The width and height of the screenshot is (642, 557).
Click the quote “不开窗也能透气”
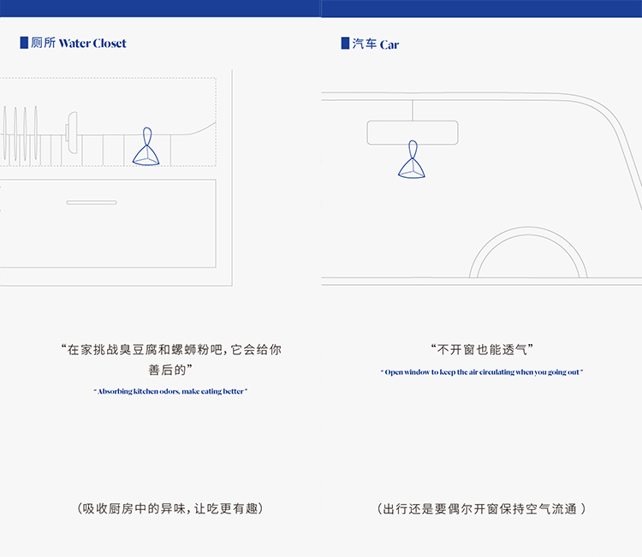pyautogui.click(x=482, y=350)
